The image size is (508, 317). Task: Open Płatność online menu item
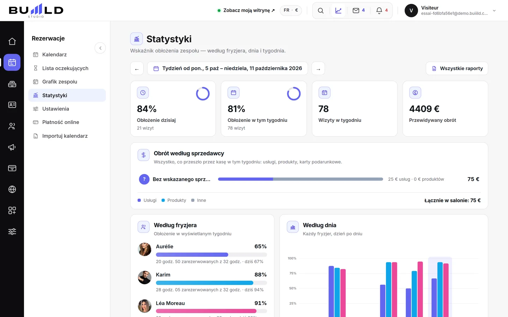coord(67,122)
